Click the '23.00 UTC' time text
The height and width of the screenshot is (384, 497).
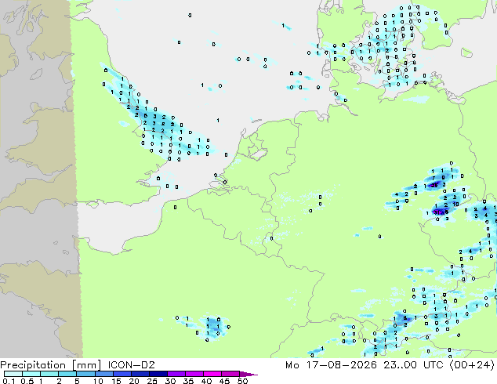[x=413, y=365]
